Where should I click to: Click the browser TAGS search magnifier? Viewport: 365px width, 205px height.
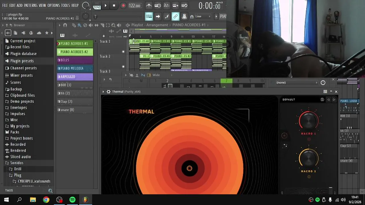(50, 190)
